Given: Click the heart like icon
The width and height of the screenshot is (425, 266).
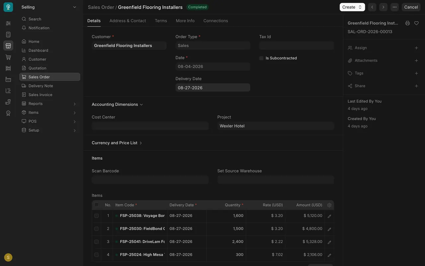Looking at the screenshot, I should pos(416,23).
